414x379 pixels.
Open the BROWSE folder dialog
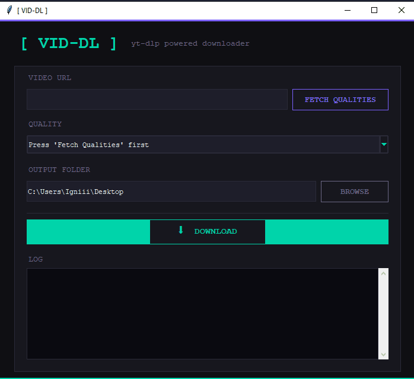click(354, 192)
